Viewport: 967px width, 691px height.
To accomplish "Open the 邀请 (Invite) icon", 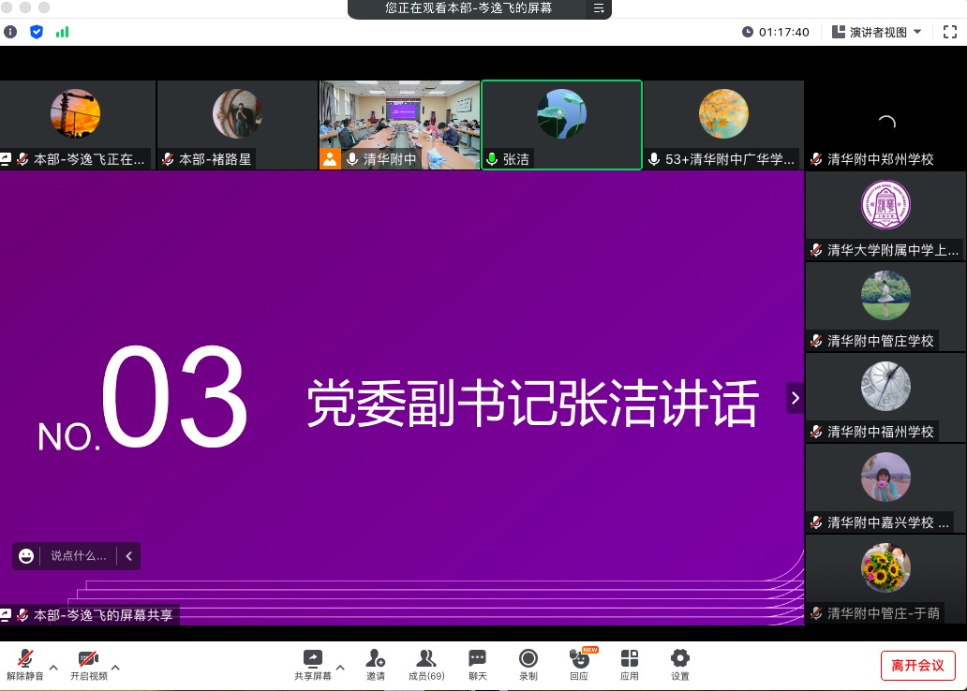I will pyautogui.click(x=376, y=659).
